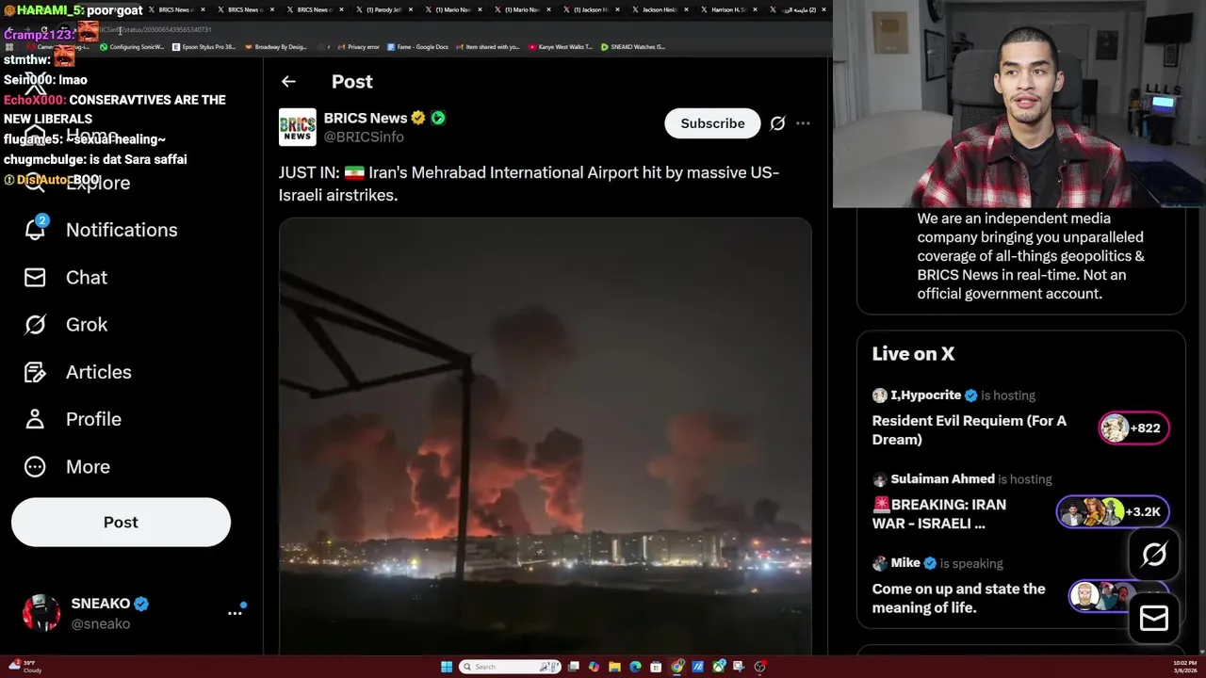Open the Xbox app on the taskbar
Image resolution: width=1206 pixels, height=678 pixels.
coord(719,667)
